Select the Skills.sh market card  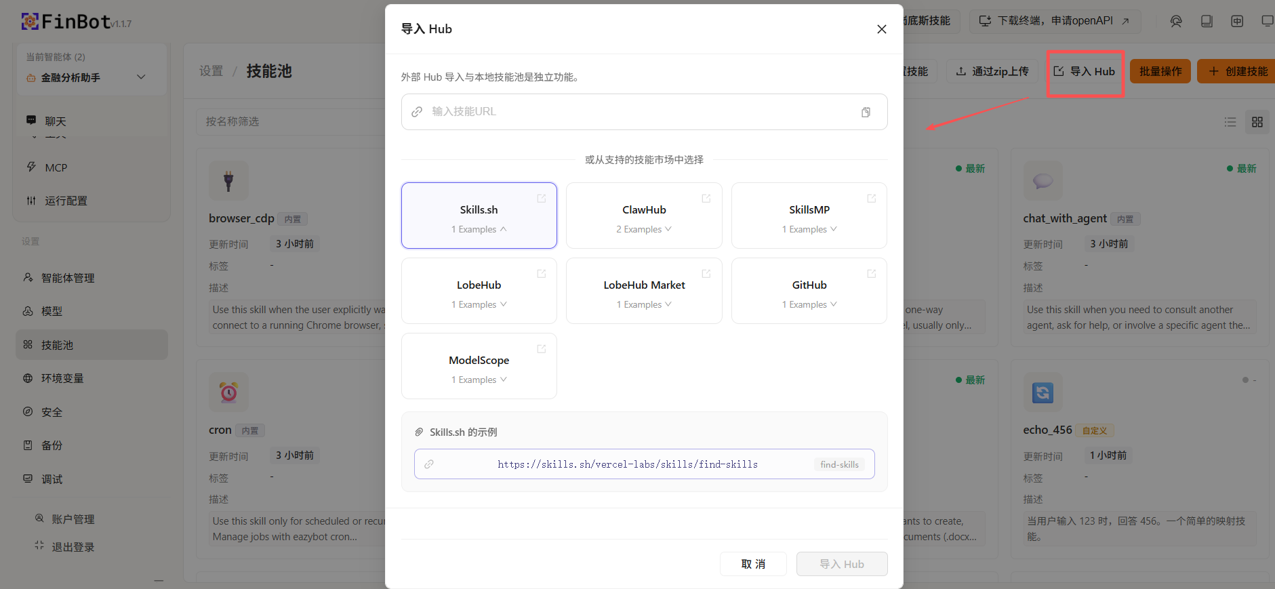(479, 216)
